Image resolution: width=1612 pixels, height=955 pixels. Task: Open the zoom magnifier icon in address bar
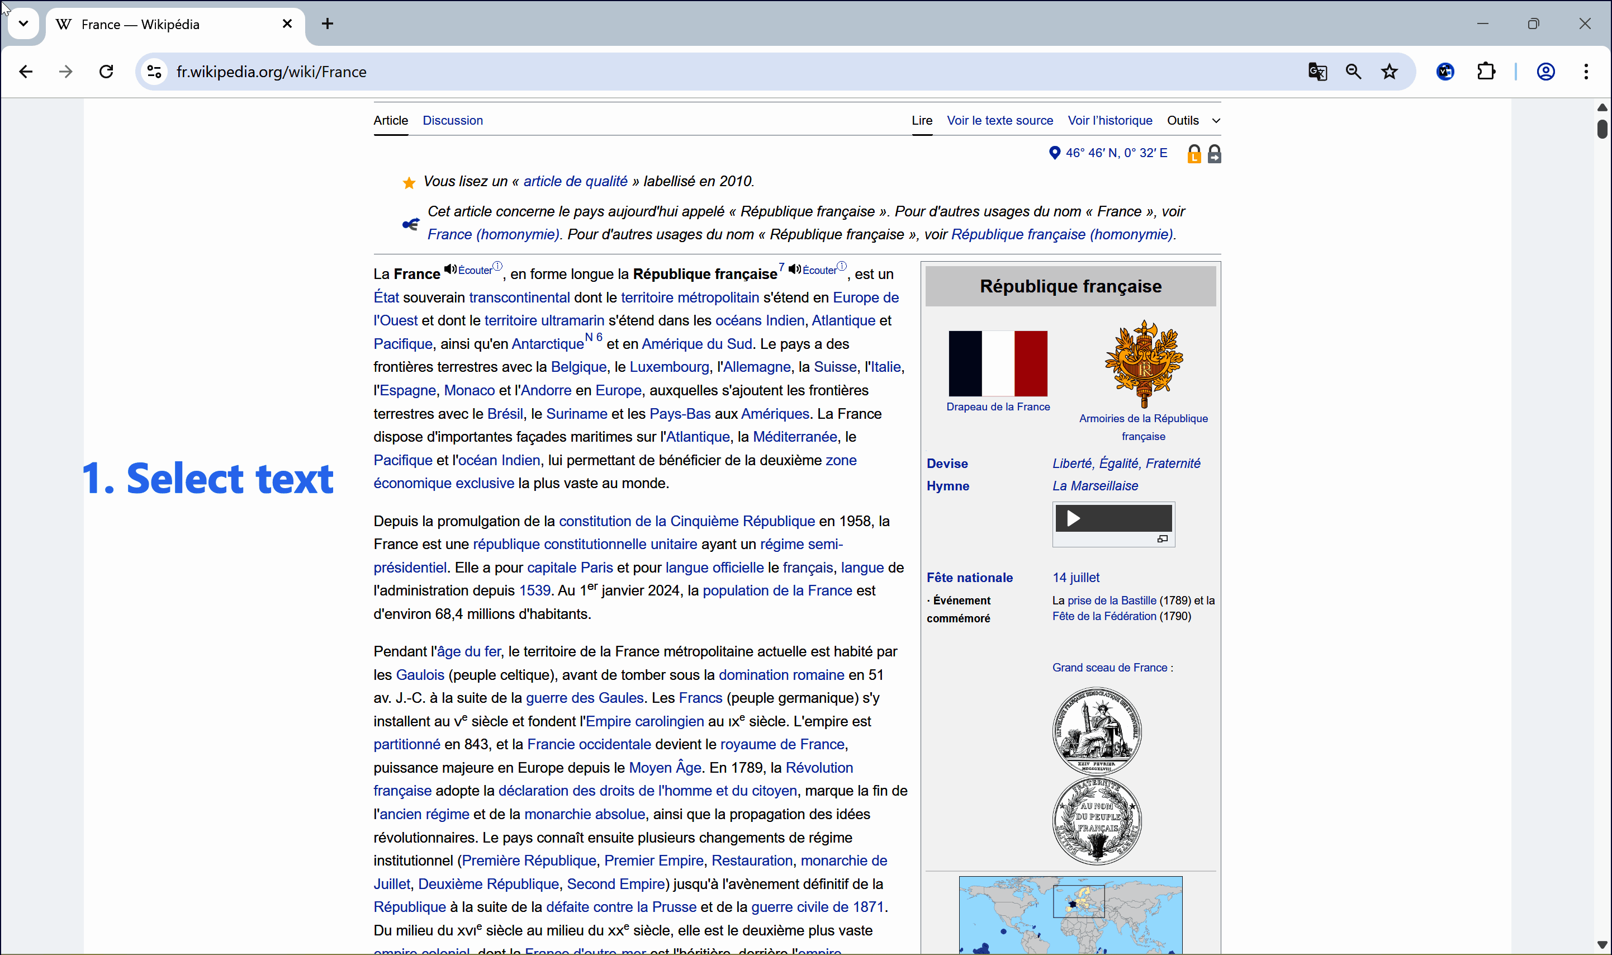coord(1353,72)
